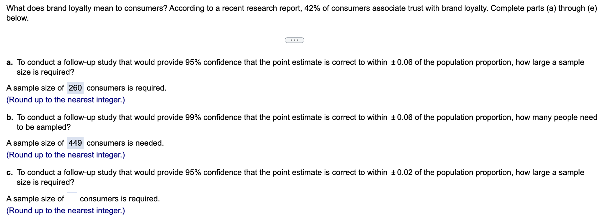Click 'A sample size of 449 consumers is needed'

85,143
